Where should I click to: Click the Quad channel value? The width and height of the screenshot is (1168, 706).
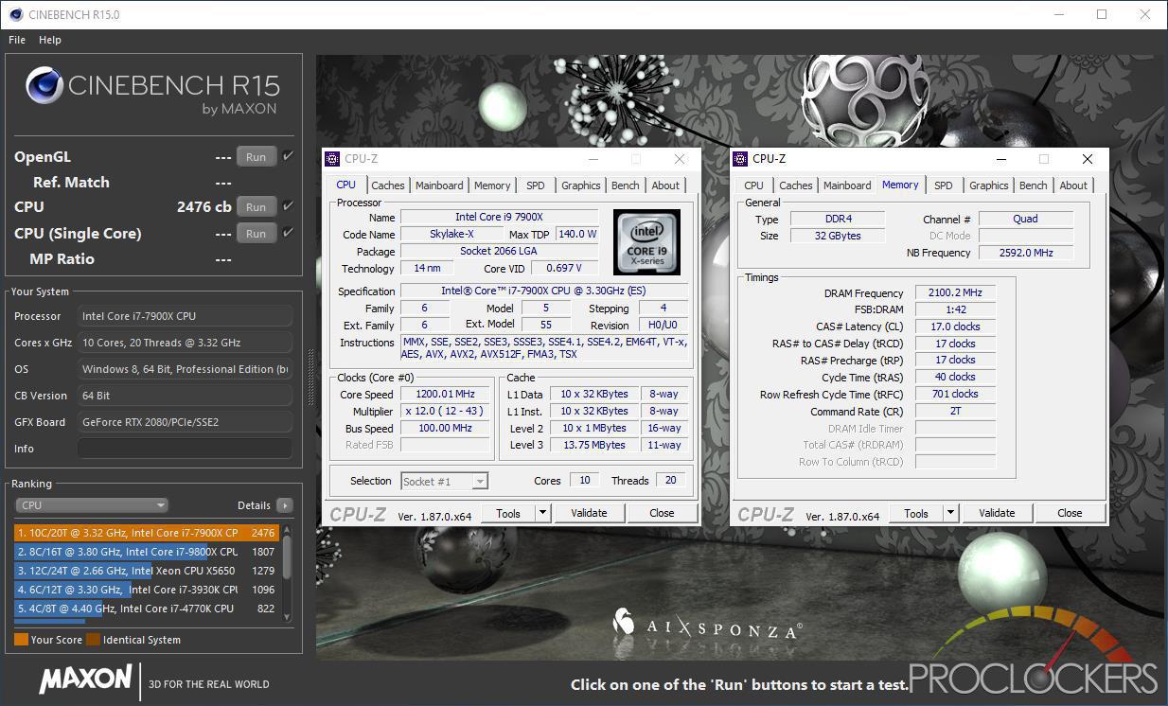pos(1026,219)
